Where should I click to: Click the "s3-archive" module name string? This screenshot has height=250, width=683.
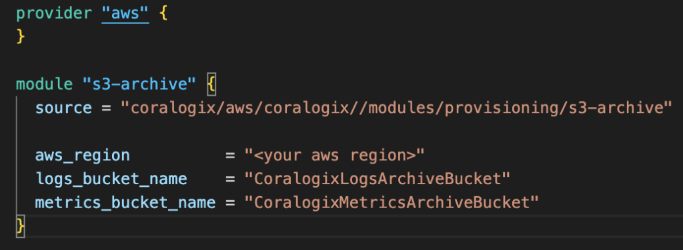click(139, 84)
